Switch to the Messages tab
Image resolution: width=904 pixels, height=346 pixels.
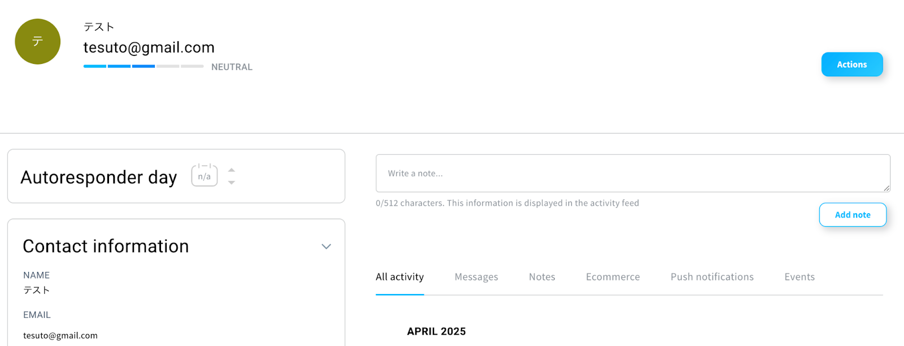[x=476, y=277]
